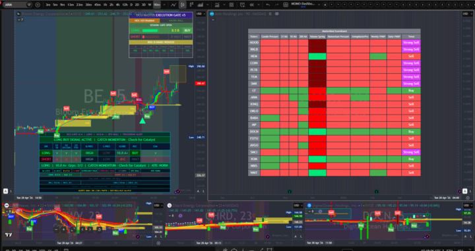Start bar replay with the rewind icon
Viewport: 475px width, 251px height.
coord(251,5)
